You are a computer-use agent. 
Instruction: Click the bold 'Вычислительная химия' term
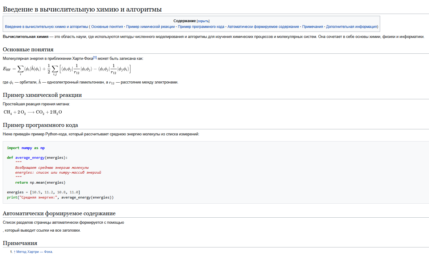pyautogui.click(x=26, y=37)
